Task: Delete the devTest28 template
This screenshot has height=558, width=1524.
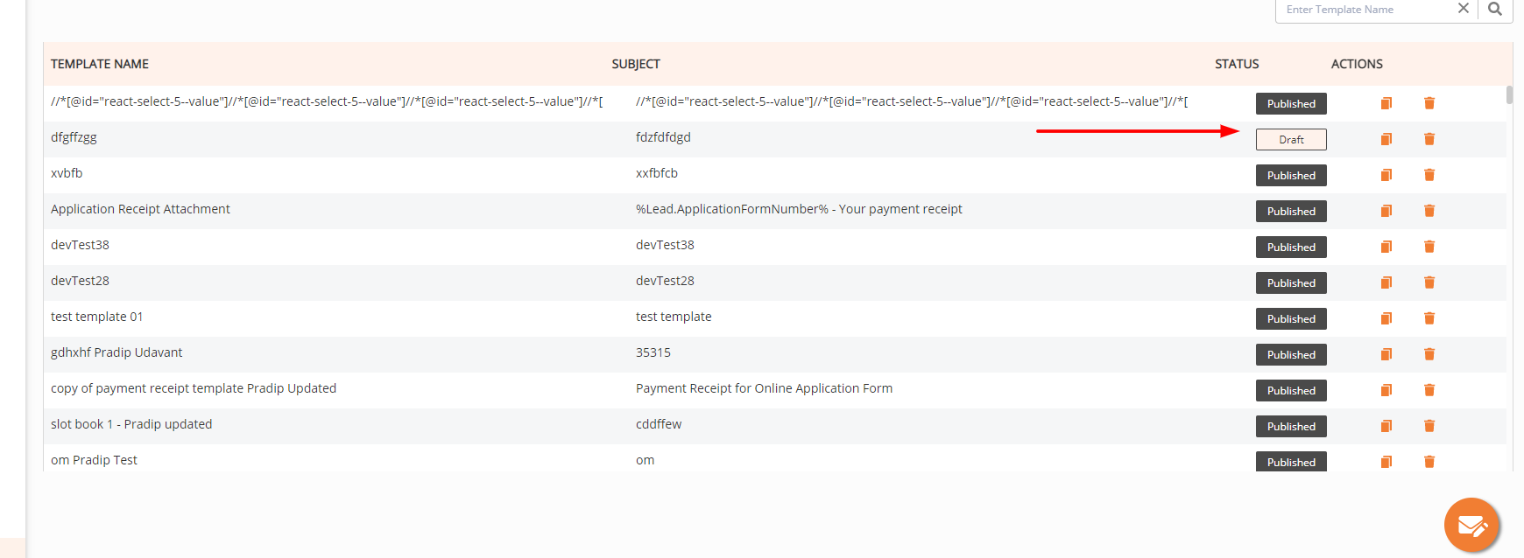Action: click(x=1429, y=282)
